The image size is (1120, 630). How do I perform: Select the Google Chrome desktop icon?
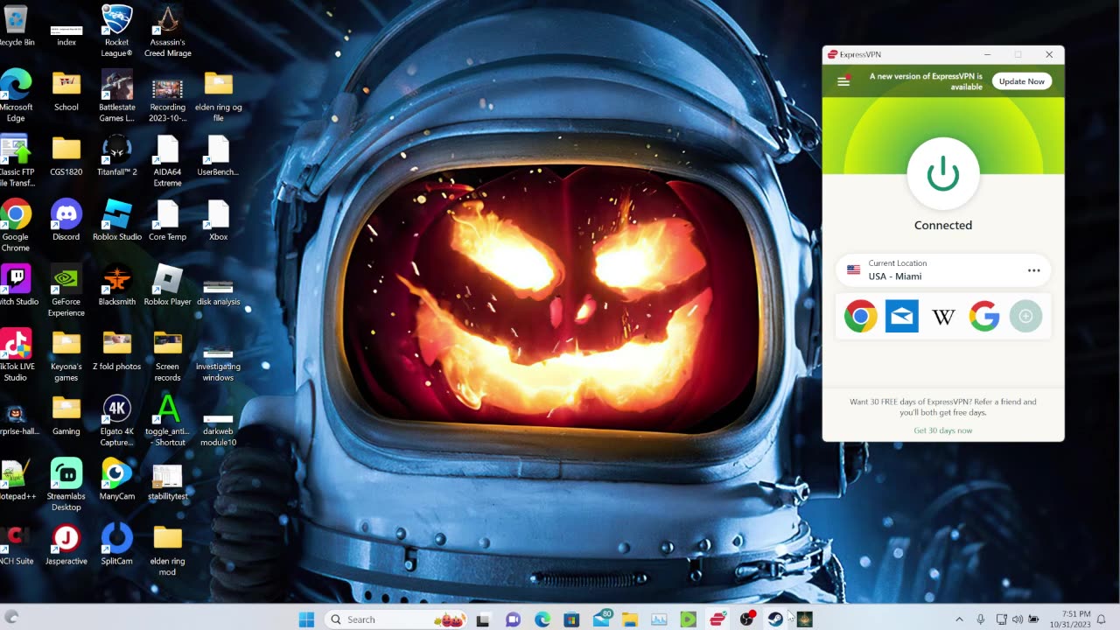click(16, 226)
